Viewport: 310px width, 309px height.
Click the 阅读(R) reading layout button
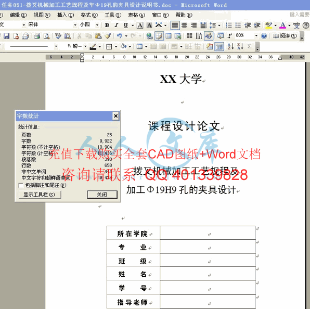[285, 36]
